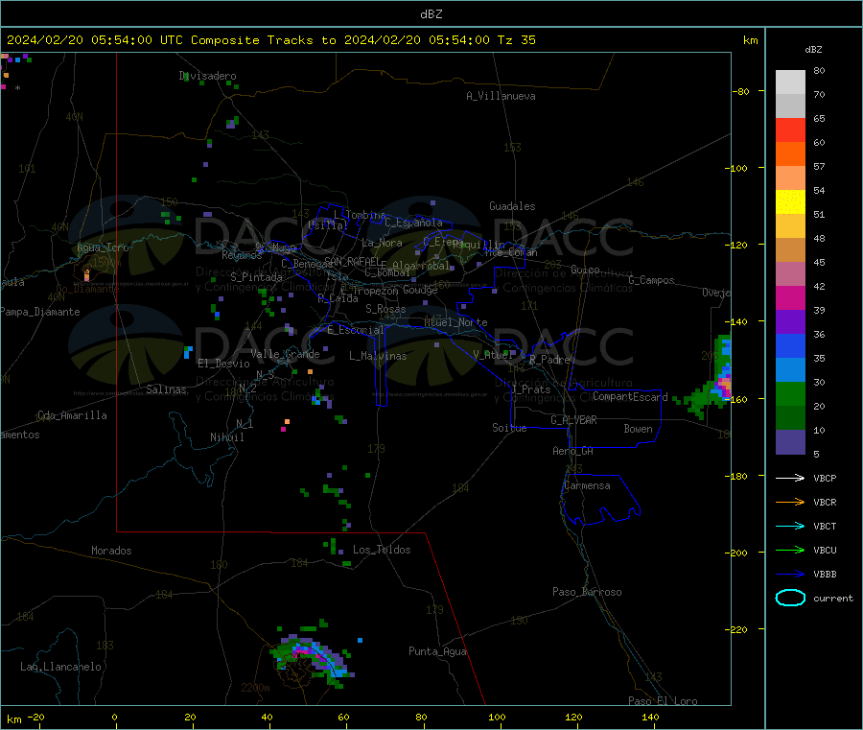Click the 'current' legend label

832,599
